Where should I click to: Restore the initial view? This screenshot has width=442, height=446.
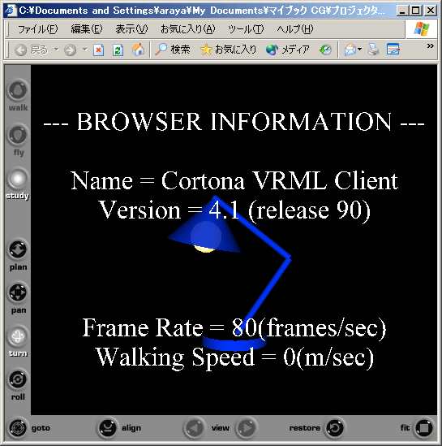click(335, 427)
